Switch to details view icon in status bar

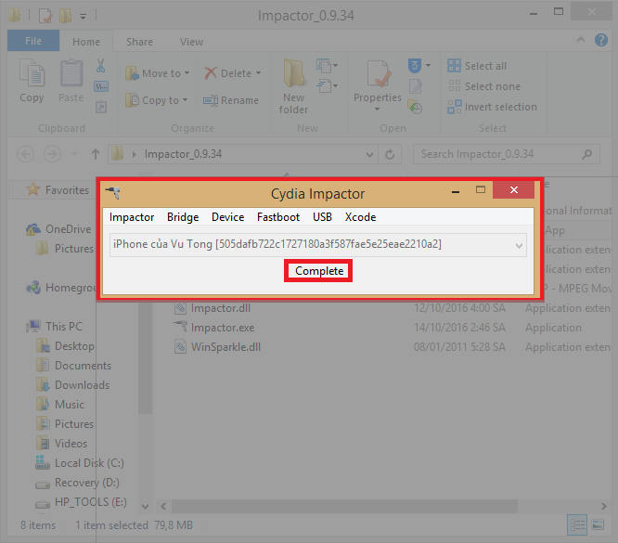click(x=577, y=524)
